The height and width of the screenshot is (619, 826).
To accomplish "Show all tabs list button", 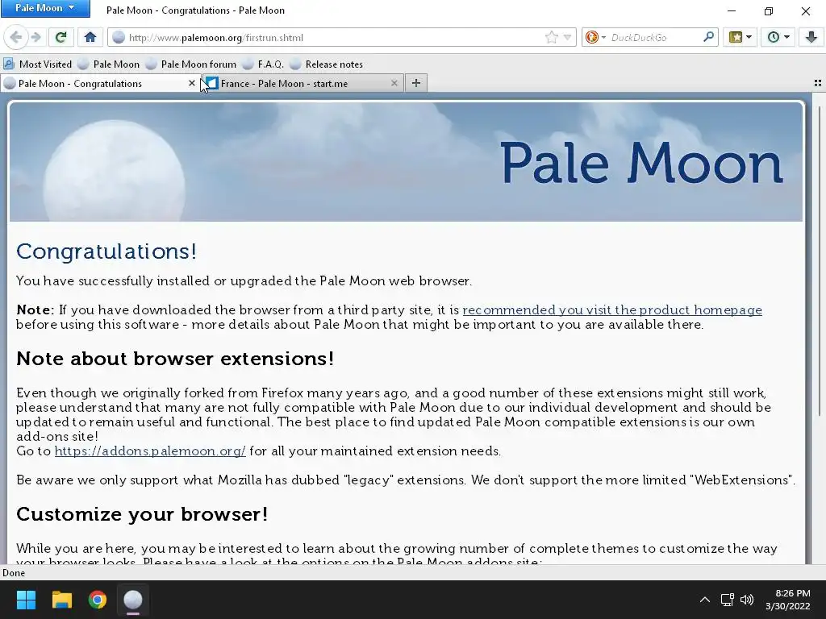I will pyautogui.click(x=818, y=83).
